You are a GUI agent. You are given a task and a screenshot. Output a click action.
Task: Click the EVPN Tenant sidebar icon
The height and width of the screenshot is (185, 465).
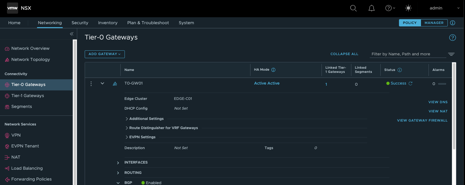[x=7, y=146]
